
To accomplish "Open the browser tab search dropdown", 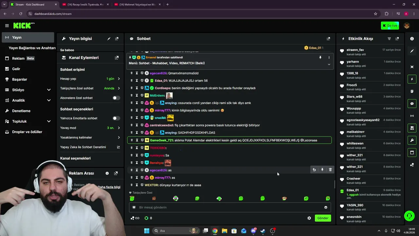I will point(4,5).
